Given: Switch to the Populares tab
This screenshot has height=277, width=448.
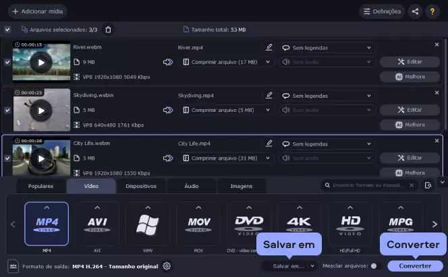Looking at the screenshot, I should (x=41, y=186).
